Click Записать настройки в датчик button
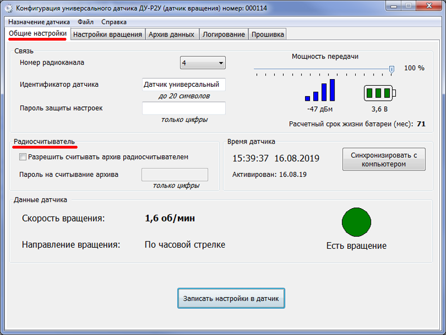The image size is (446, 335). pos(231,298)
